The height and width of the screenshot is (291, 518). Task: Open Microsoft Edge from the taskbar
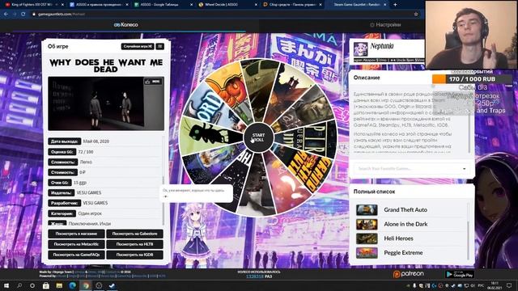click(72, 285)
